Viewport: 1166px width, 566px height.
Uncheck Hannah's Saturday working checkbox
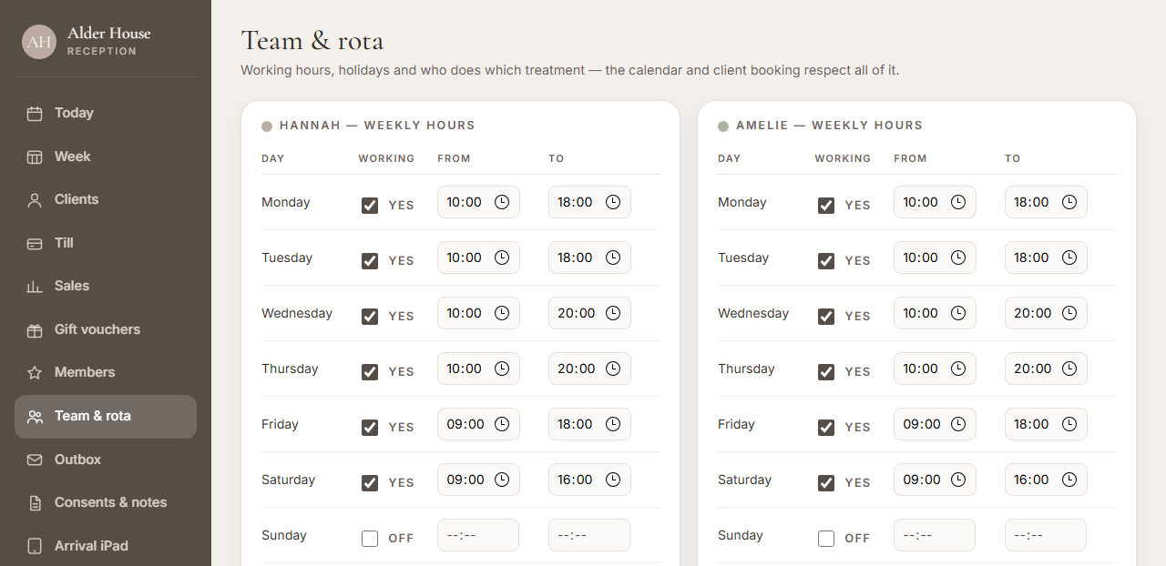(x=370, y=483)
